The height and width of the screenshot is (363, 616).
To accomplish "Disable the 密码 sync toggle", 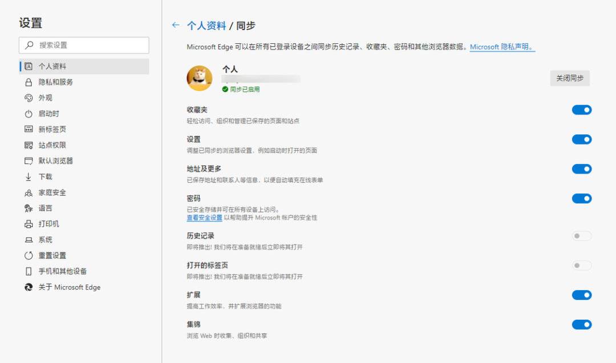I will point(582,199).
